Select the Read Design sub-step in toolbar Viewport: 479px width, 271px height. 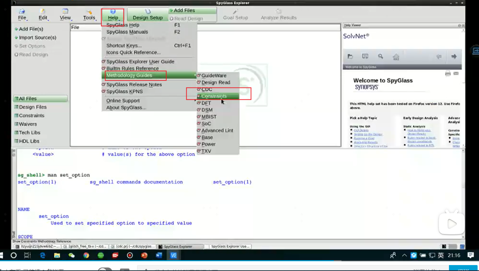(186, 18)
